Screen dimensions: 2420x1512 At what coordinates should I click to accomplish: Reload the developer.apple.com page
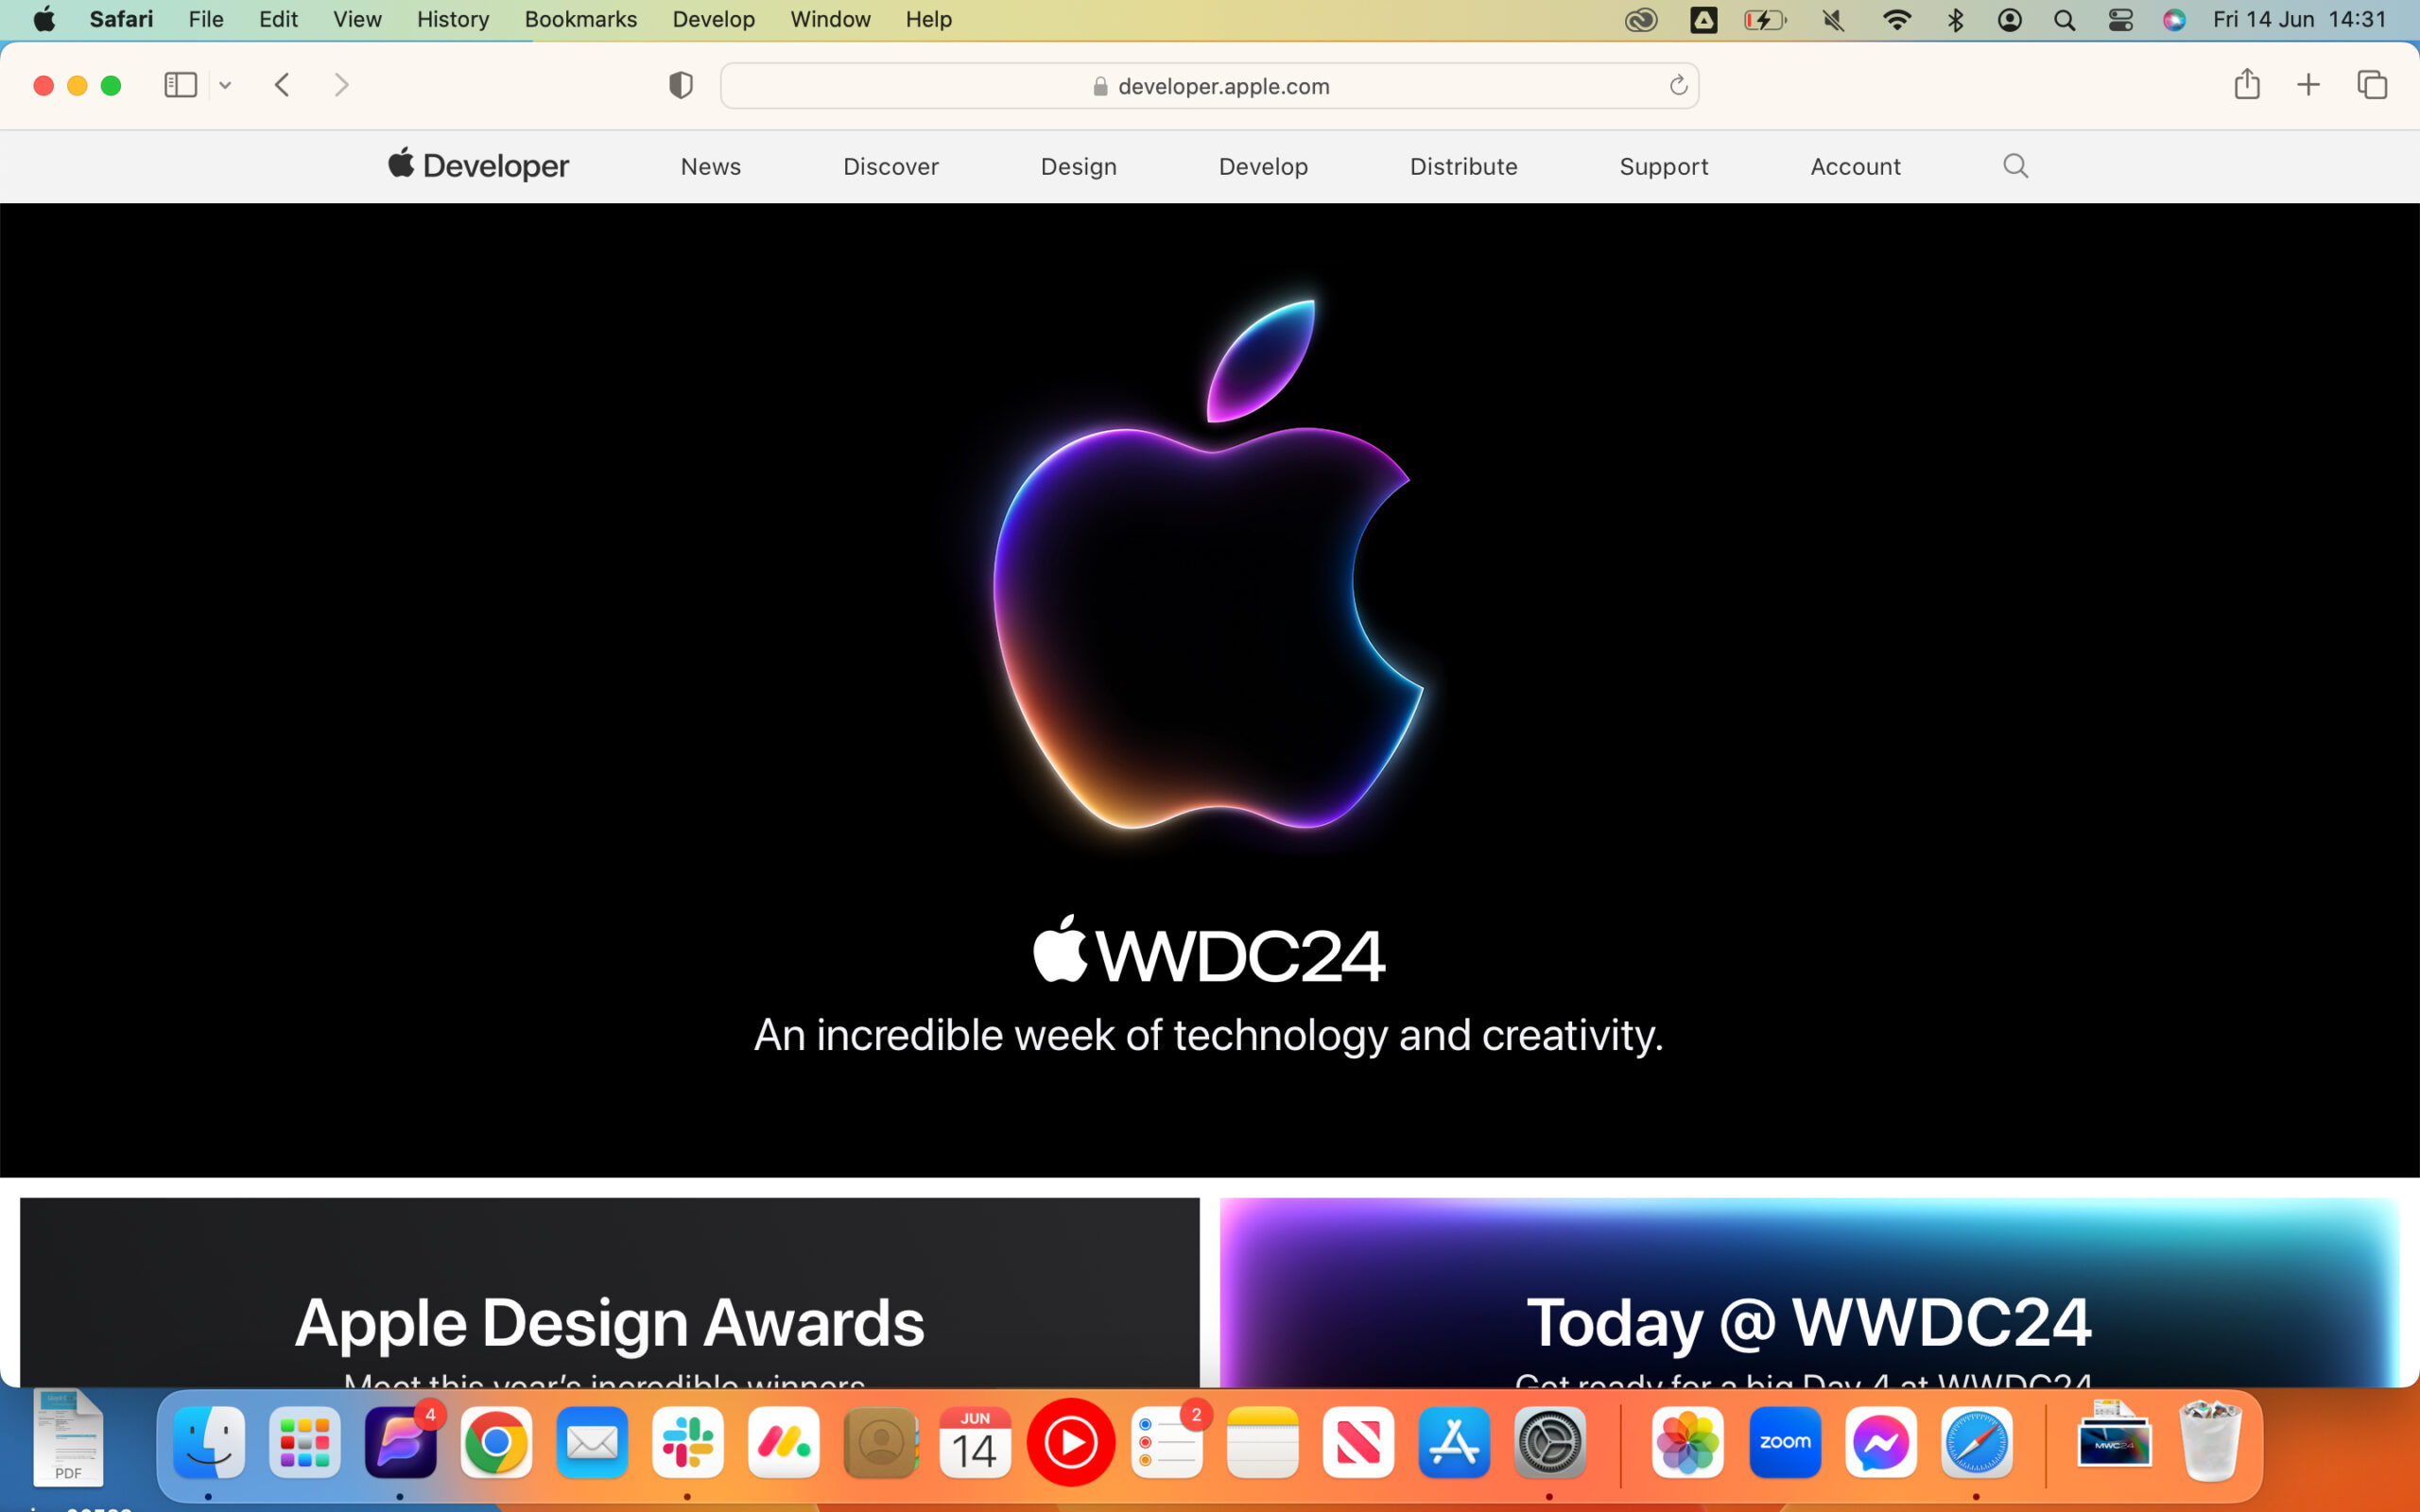coord(1677,85)
